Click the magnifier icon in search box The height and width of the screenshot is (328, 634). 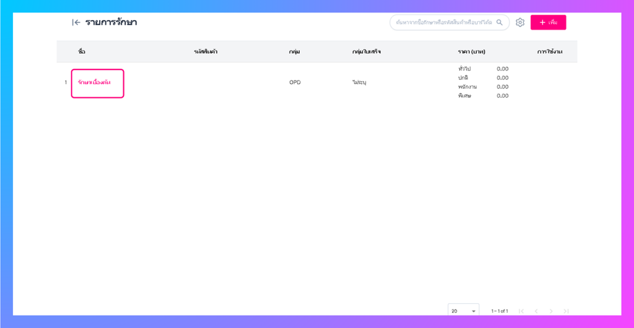pyautogui.click(x=500, y=22)
